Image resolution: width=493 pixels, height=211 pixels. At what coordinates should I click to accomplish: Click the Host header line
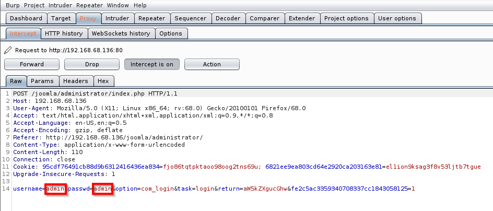coord(50,101)
